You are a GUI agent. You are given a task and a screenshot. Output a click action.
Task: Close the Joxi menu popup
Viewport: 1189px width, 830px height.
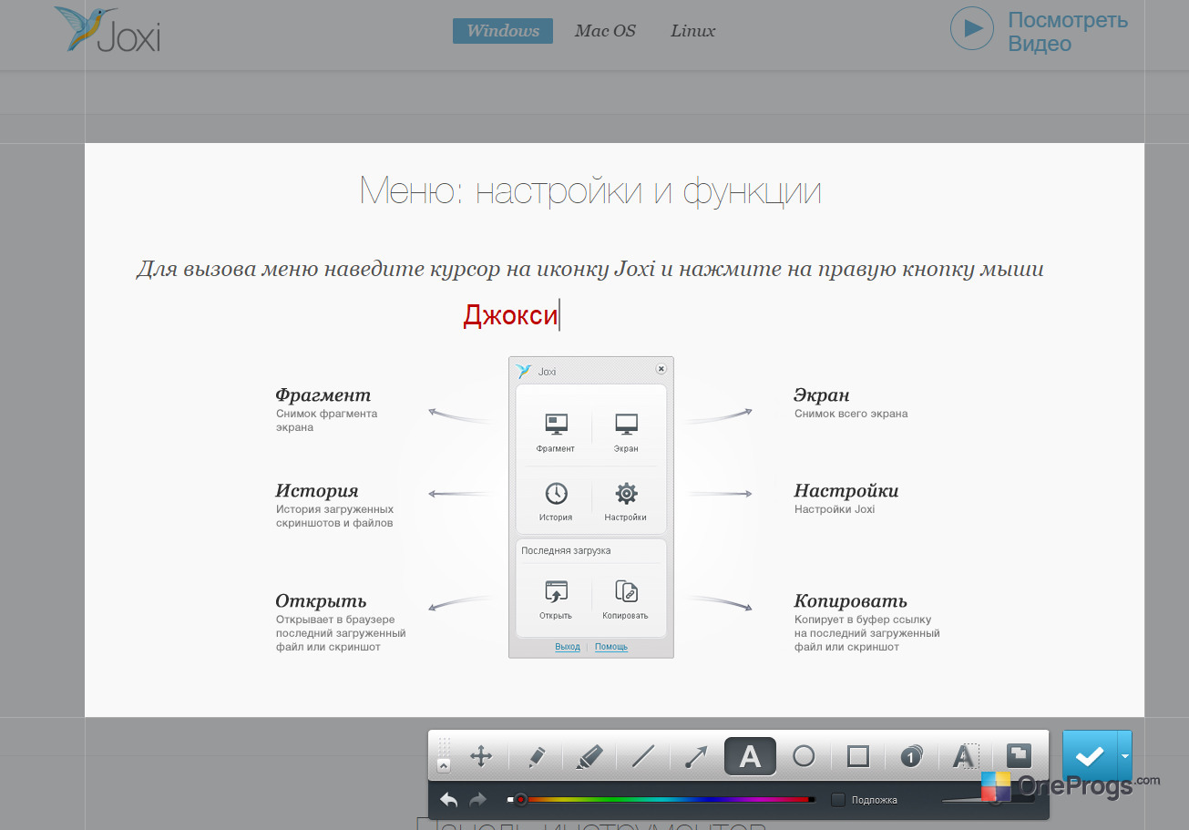coord(661,369)
